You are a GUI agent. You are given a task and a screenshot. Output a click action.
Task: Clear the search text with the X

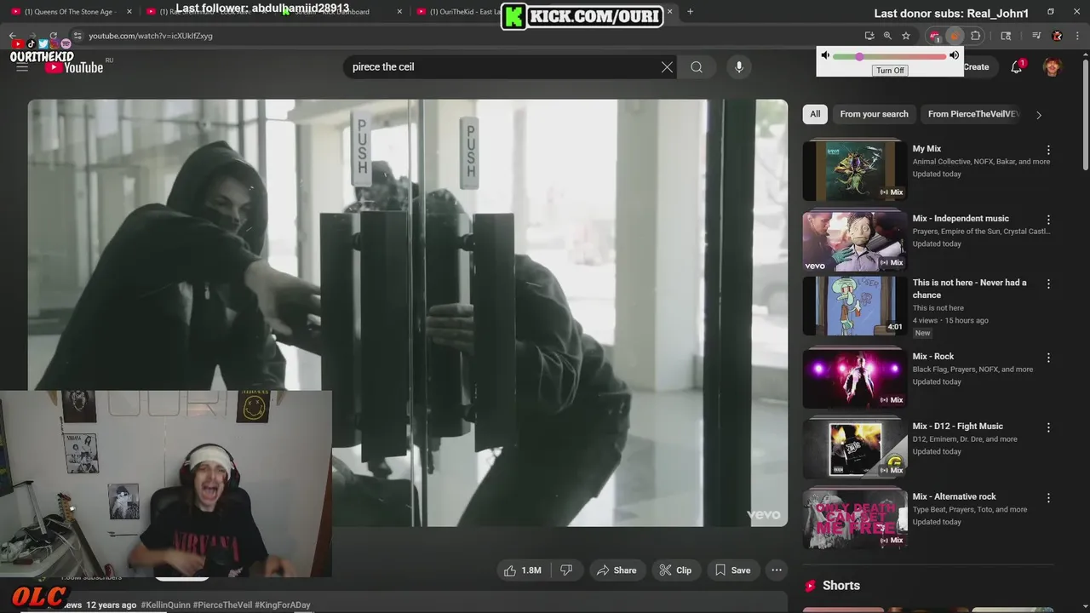click(667, 67)
